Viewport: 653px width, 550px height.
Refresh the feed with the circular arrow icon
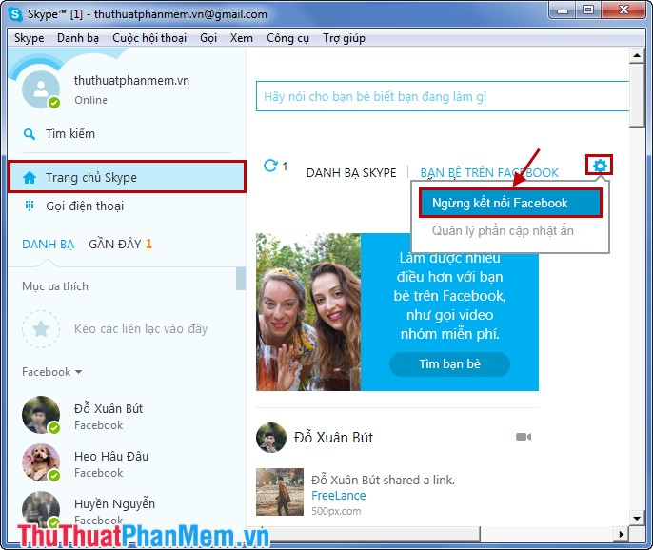click(x=270, y=166)
